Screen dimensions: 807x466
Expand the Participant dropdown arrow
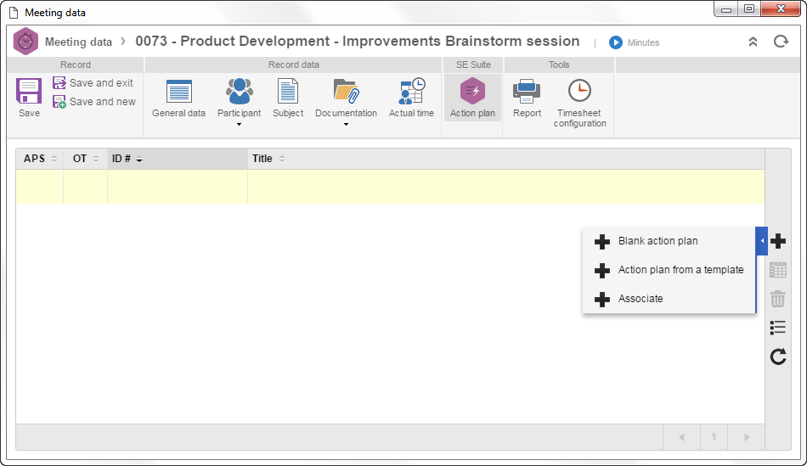[239, 125]
